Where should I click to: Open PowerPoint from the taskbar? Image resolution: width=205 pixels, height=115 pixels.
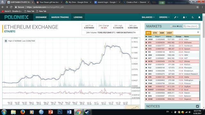51,112
